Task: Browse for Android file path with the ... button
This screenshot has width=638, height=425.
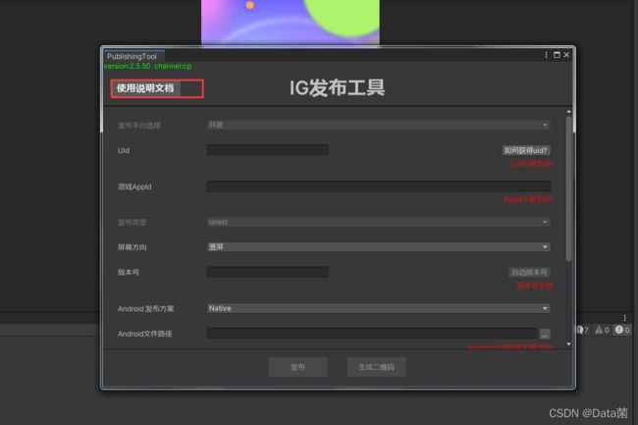Action: coord(545,334)
